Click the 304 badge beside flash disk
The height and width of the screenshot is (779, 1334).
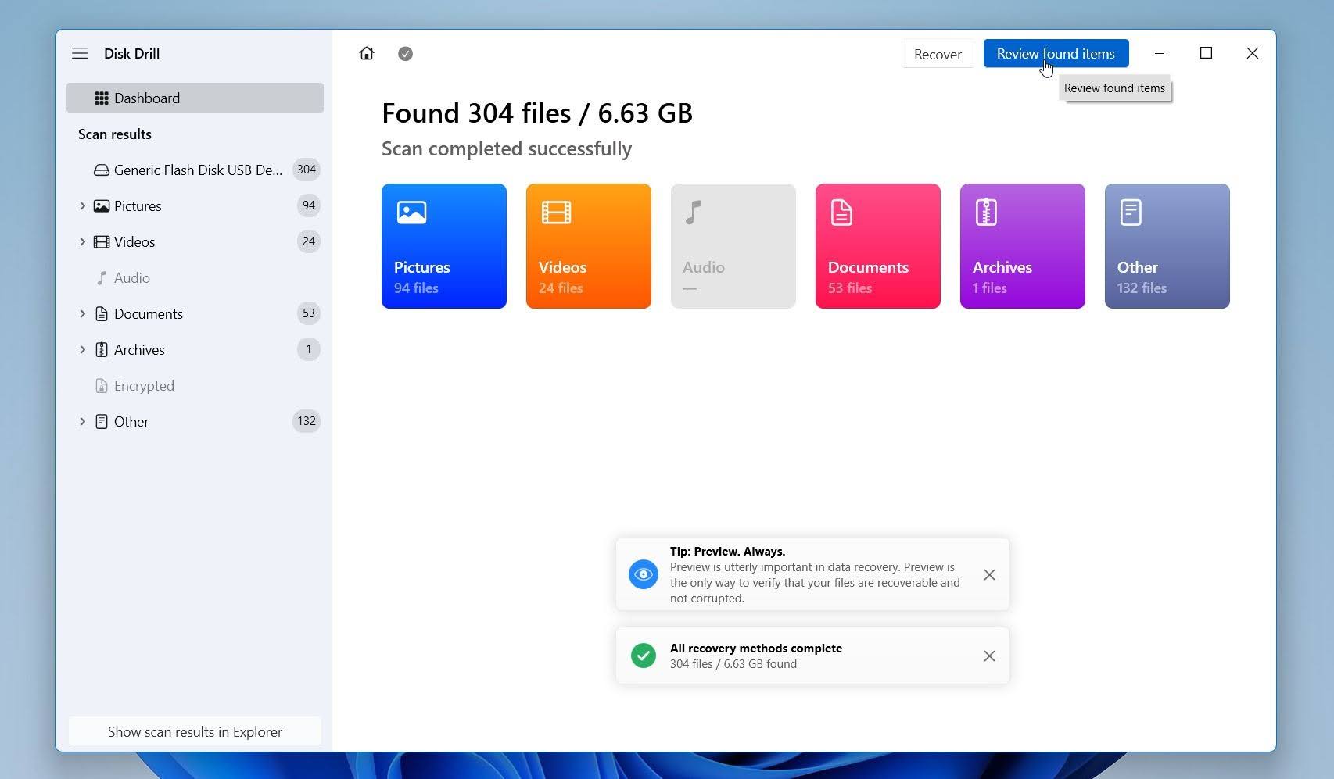307,170
